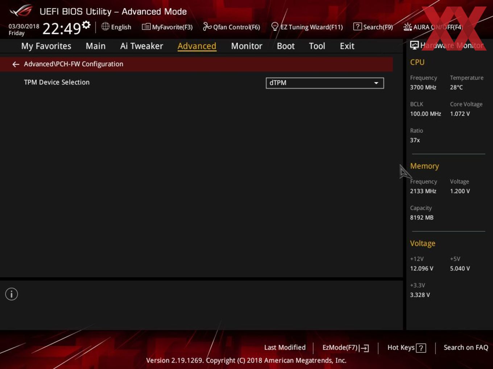Open time settings via gear icon
493x369 pixels.
click(86, 25)
